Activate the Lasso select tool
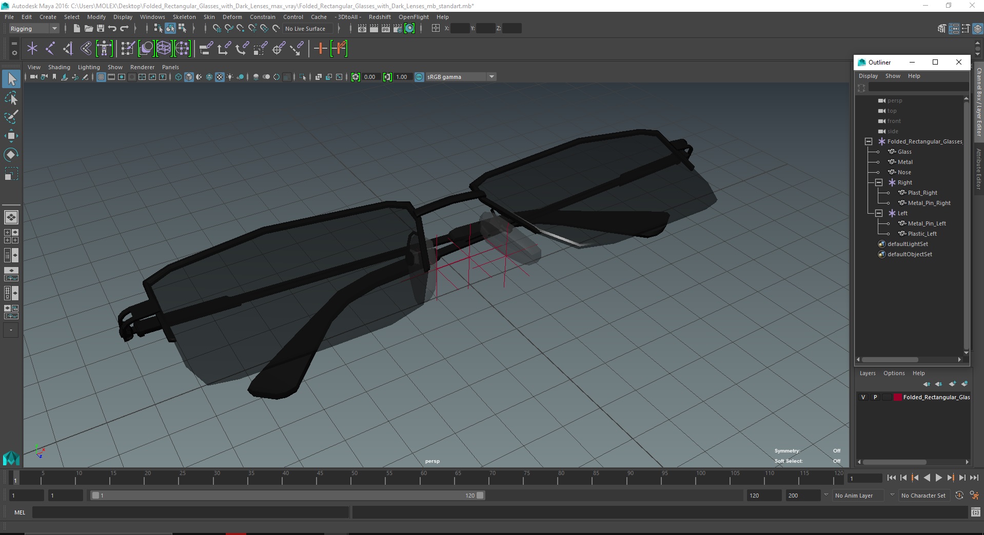This screenshot has width=984, height=535. 11,98
